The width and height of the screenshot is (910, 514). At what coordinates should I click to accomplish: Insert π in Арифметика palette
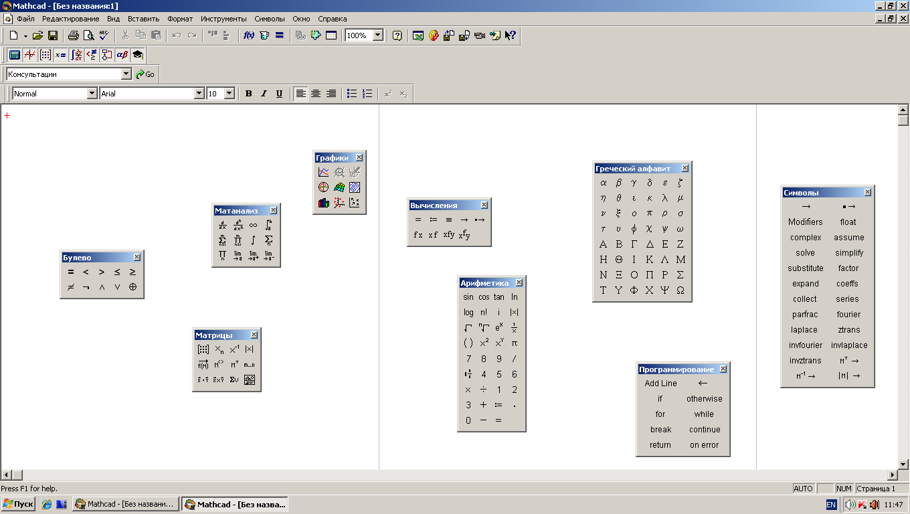click(x=515, y=343)
